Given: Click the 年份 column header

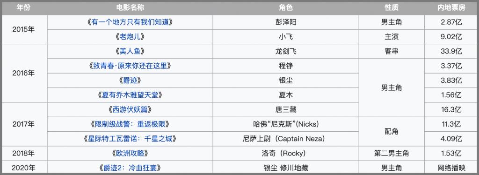Looking at the screenshot, I should pos(23,8).
